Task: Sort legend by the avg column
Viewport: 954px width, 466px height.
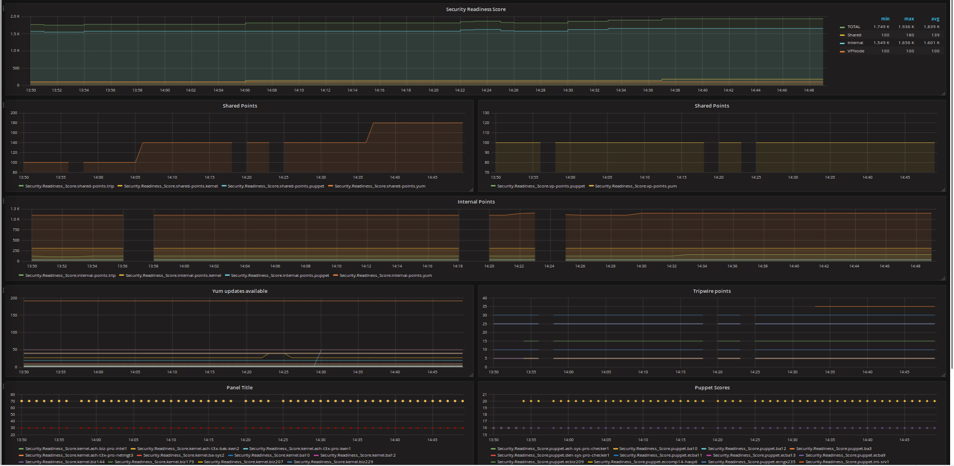Action: coord(935,19)
